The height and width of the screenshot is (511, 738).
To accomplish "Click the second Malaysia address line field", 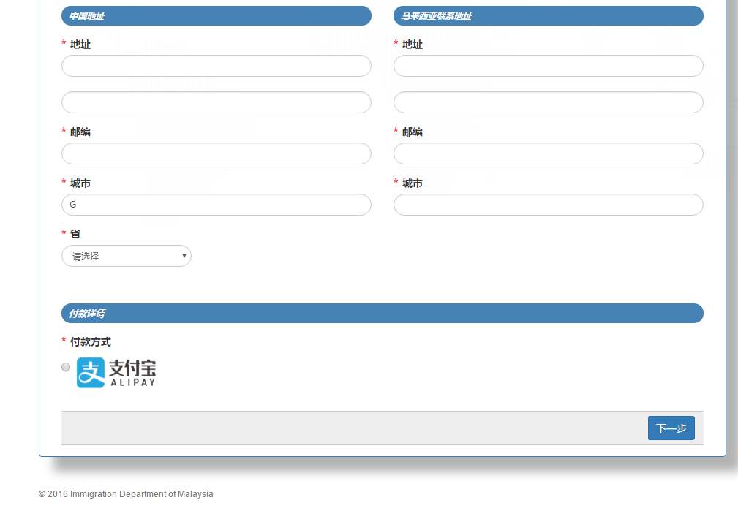I will [548, 102].
